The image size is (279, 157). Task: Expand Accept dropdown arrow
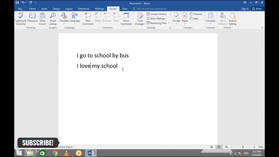point(177,24)
